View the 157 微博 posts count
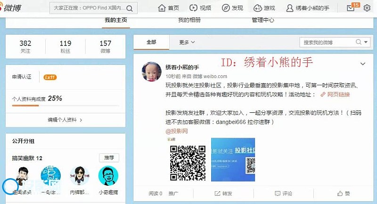Screen dimensions: 377x204 pyautogui.click(x=105, y=47)
